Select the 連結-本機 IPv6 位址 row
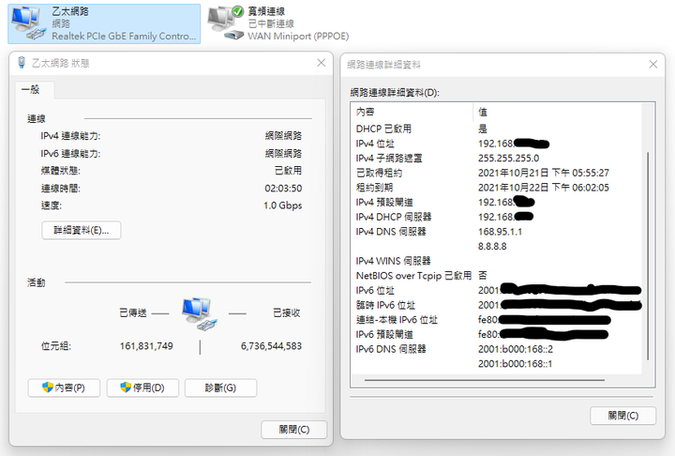 tap(496, 319)
